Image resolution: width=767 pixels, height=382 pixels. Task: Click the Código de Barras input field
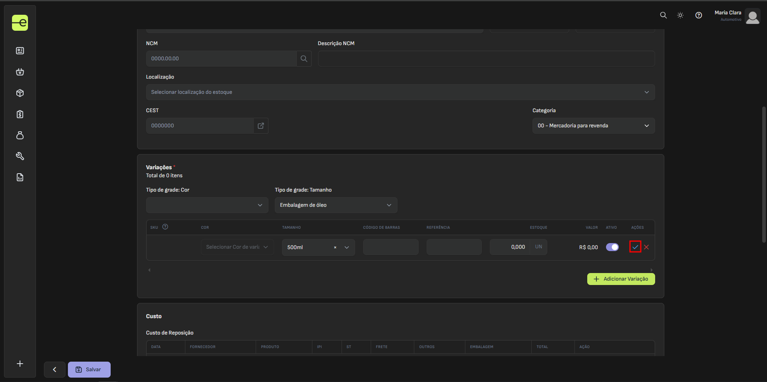(390, 247)
